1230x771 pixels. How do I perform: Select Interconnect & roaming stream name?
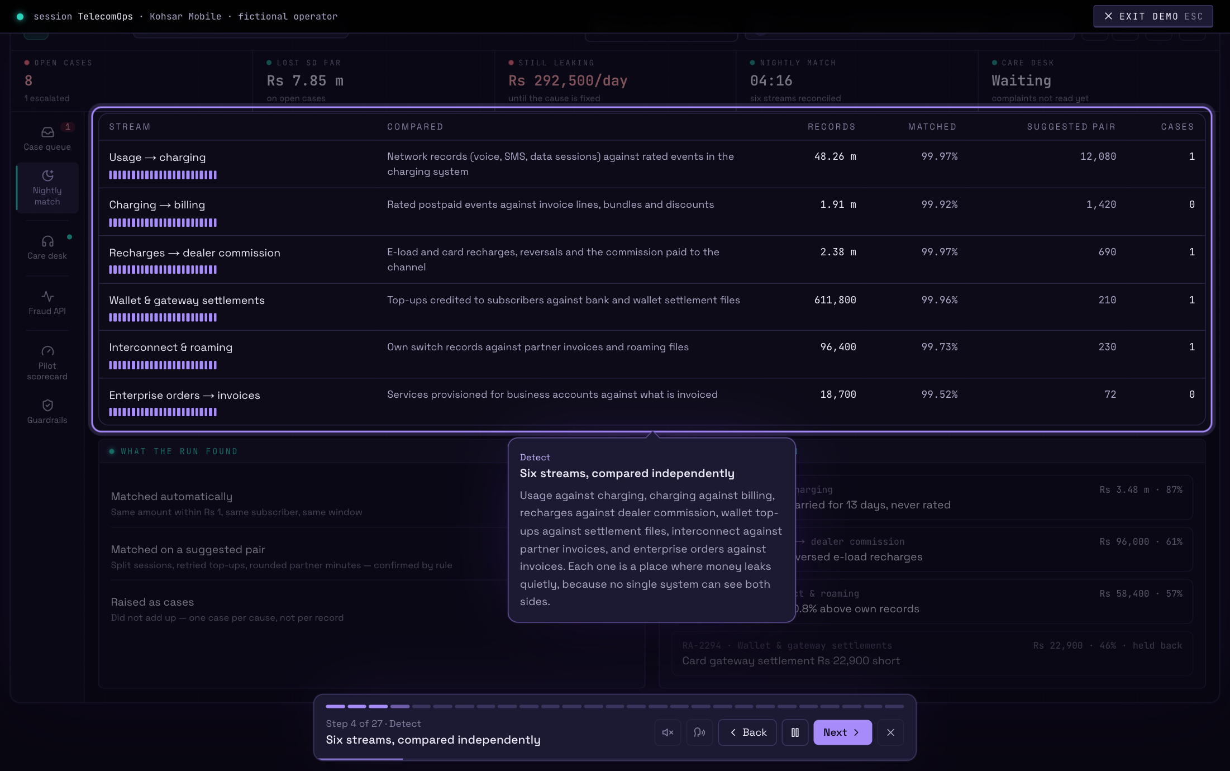[x=170, y=348]
